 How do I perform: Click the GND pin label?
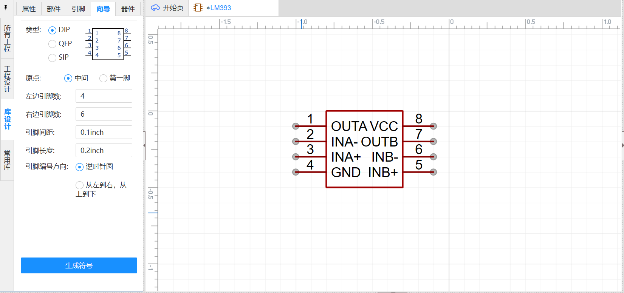click(x=346, y=172)
